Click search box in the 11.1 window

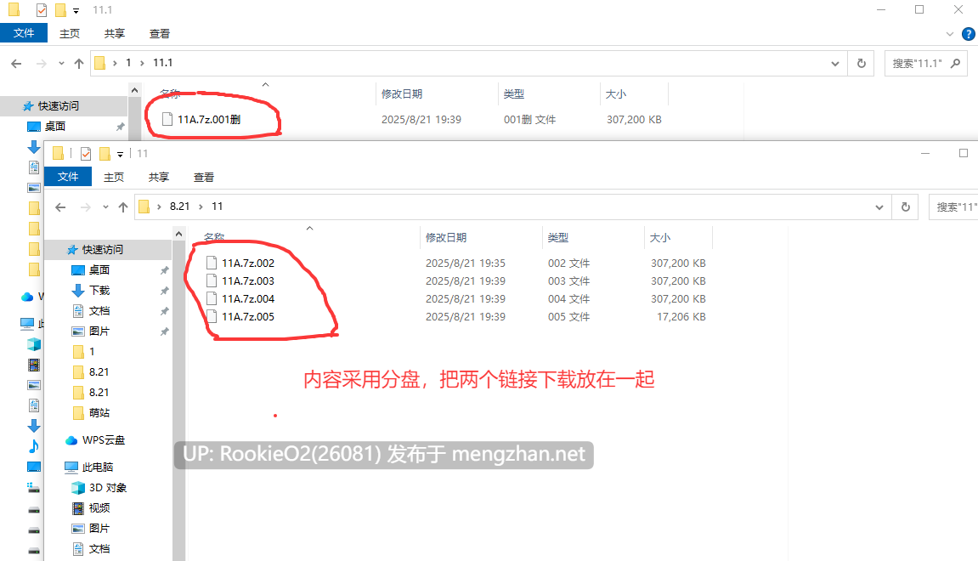pos(925,63)
